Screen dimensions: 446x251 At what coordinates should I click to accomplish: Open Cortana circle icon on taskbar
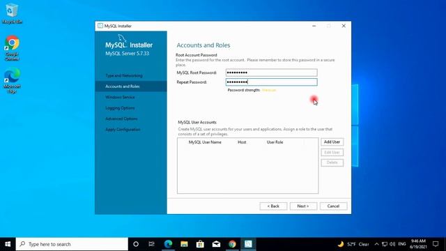point(136,244)
